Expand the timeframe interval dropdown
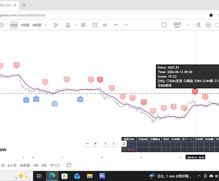The width and height of the screenshot is (219, 181). click(46, 25)
